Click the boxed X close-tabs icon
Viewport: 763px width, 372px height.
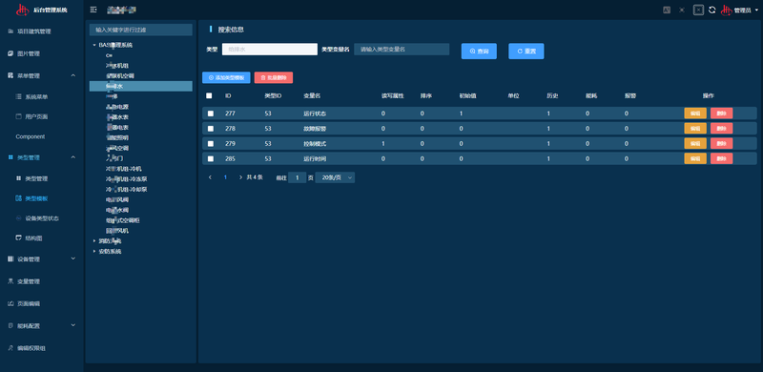click(x=698, y=10)
